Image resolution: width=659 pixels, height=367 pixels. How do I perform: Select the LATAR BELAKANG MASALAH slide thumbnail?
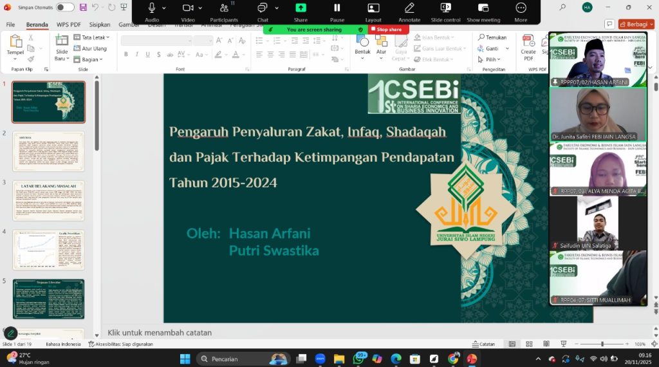tap(48, 200)
